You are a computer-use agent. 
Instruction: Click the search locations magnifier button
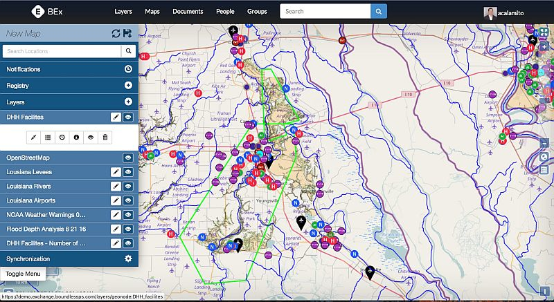[129, 51]
